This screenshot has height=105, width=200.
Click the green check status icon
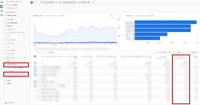pos(88,2)
